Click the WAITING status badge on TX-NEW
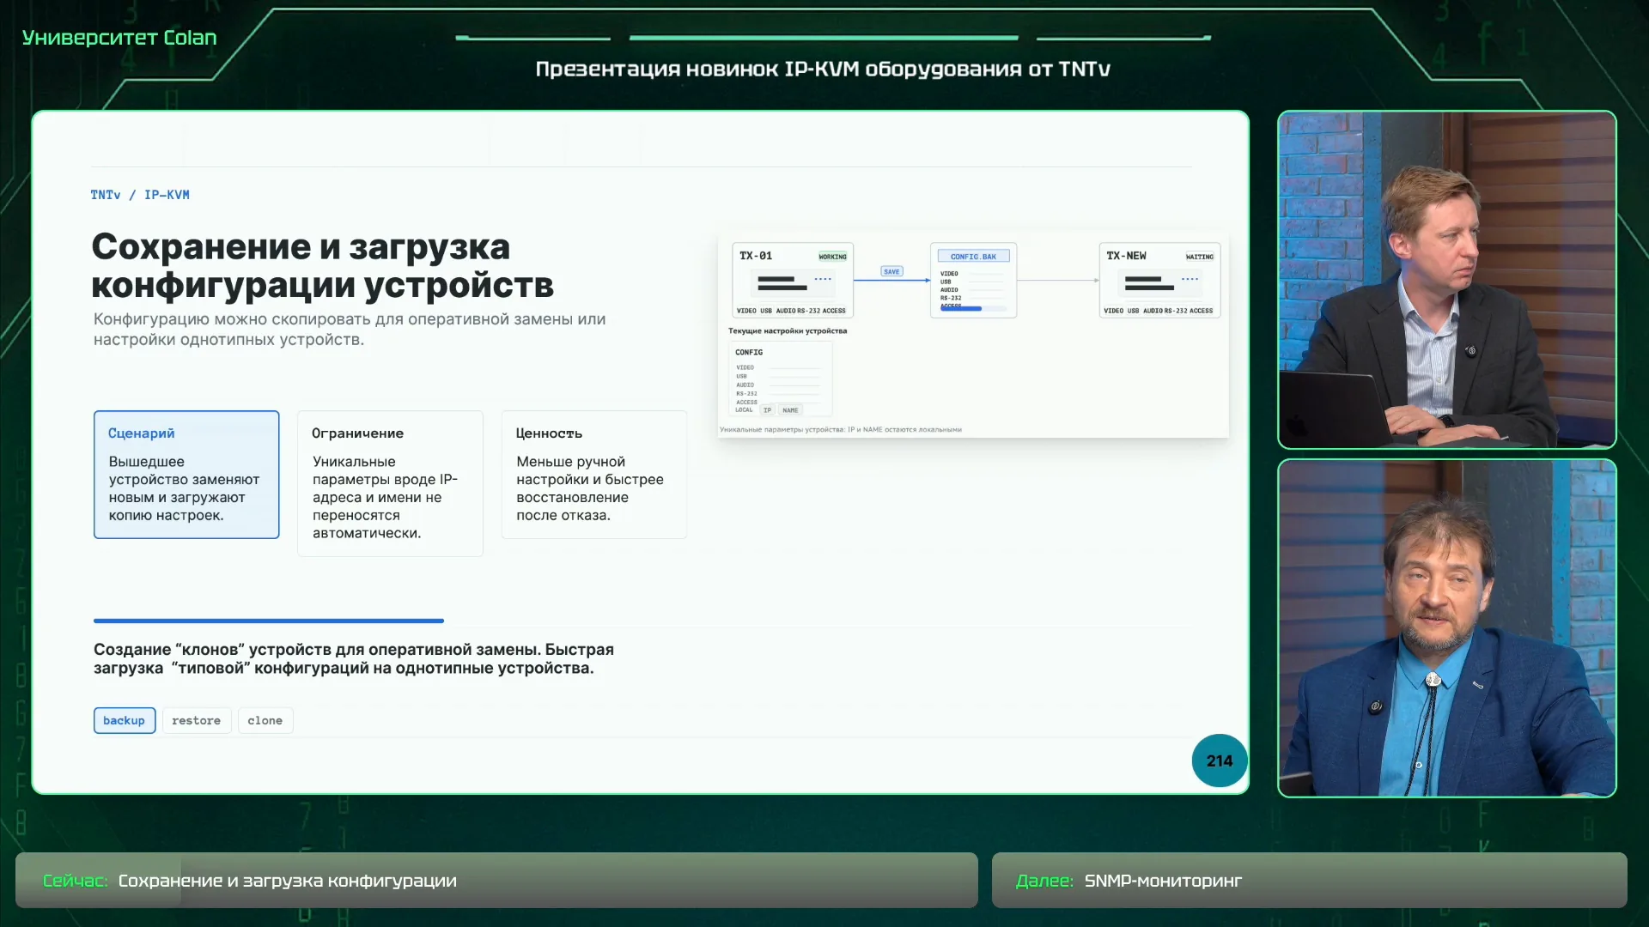The width and height of the screenshot is (1649, 927). [x=1200, y=257]
